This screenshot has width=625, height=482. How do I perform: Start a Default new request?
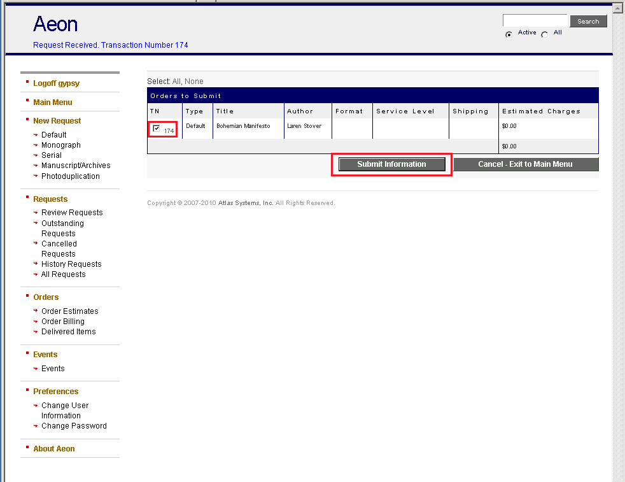coord(53,134)
